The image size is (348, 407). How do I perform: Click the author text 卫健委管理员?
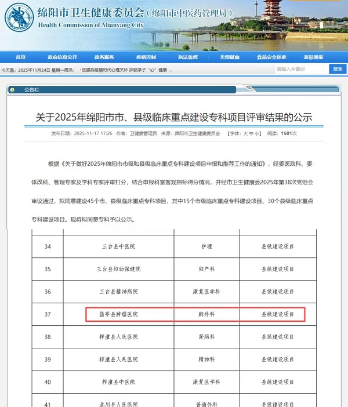tap(143, 133)
